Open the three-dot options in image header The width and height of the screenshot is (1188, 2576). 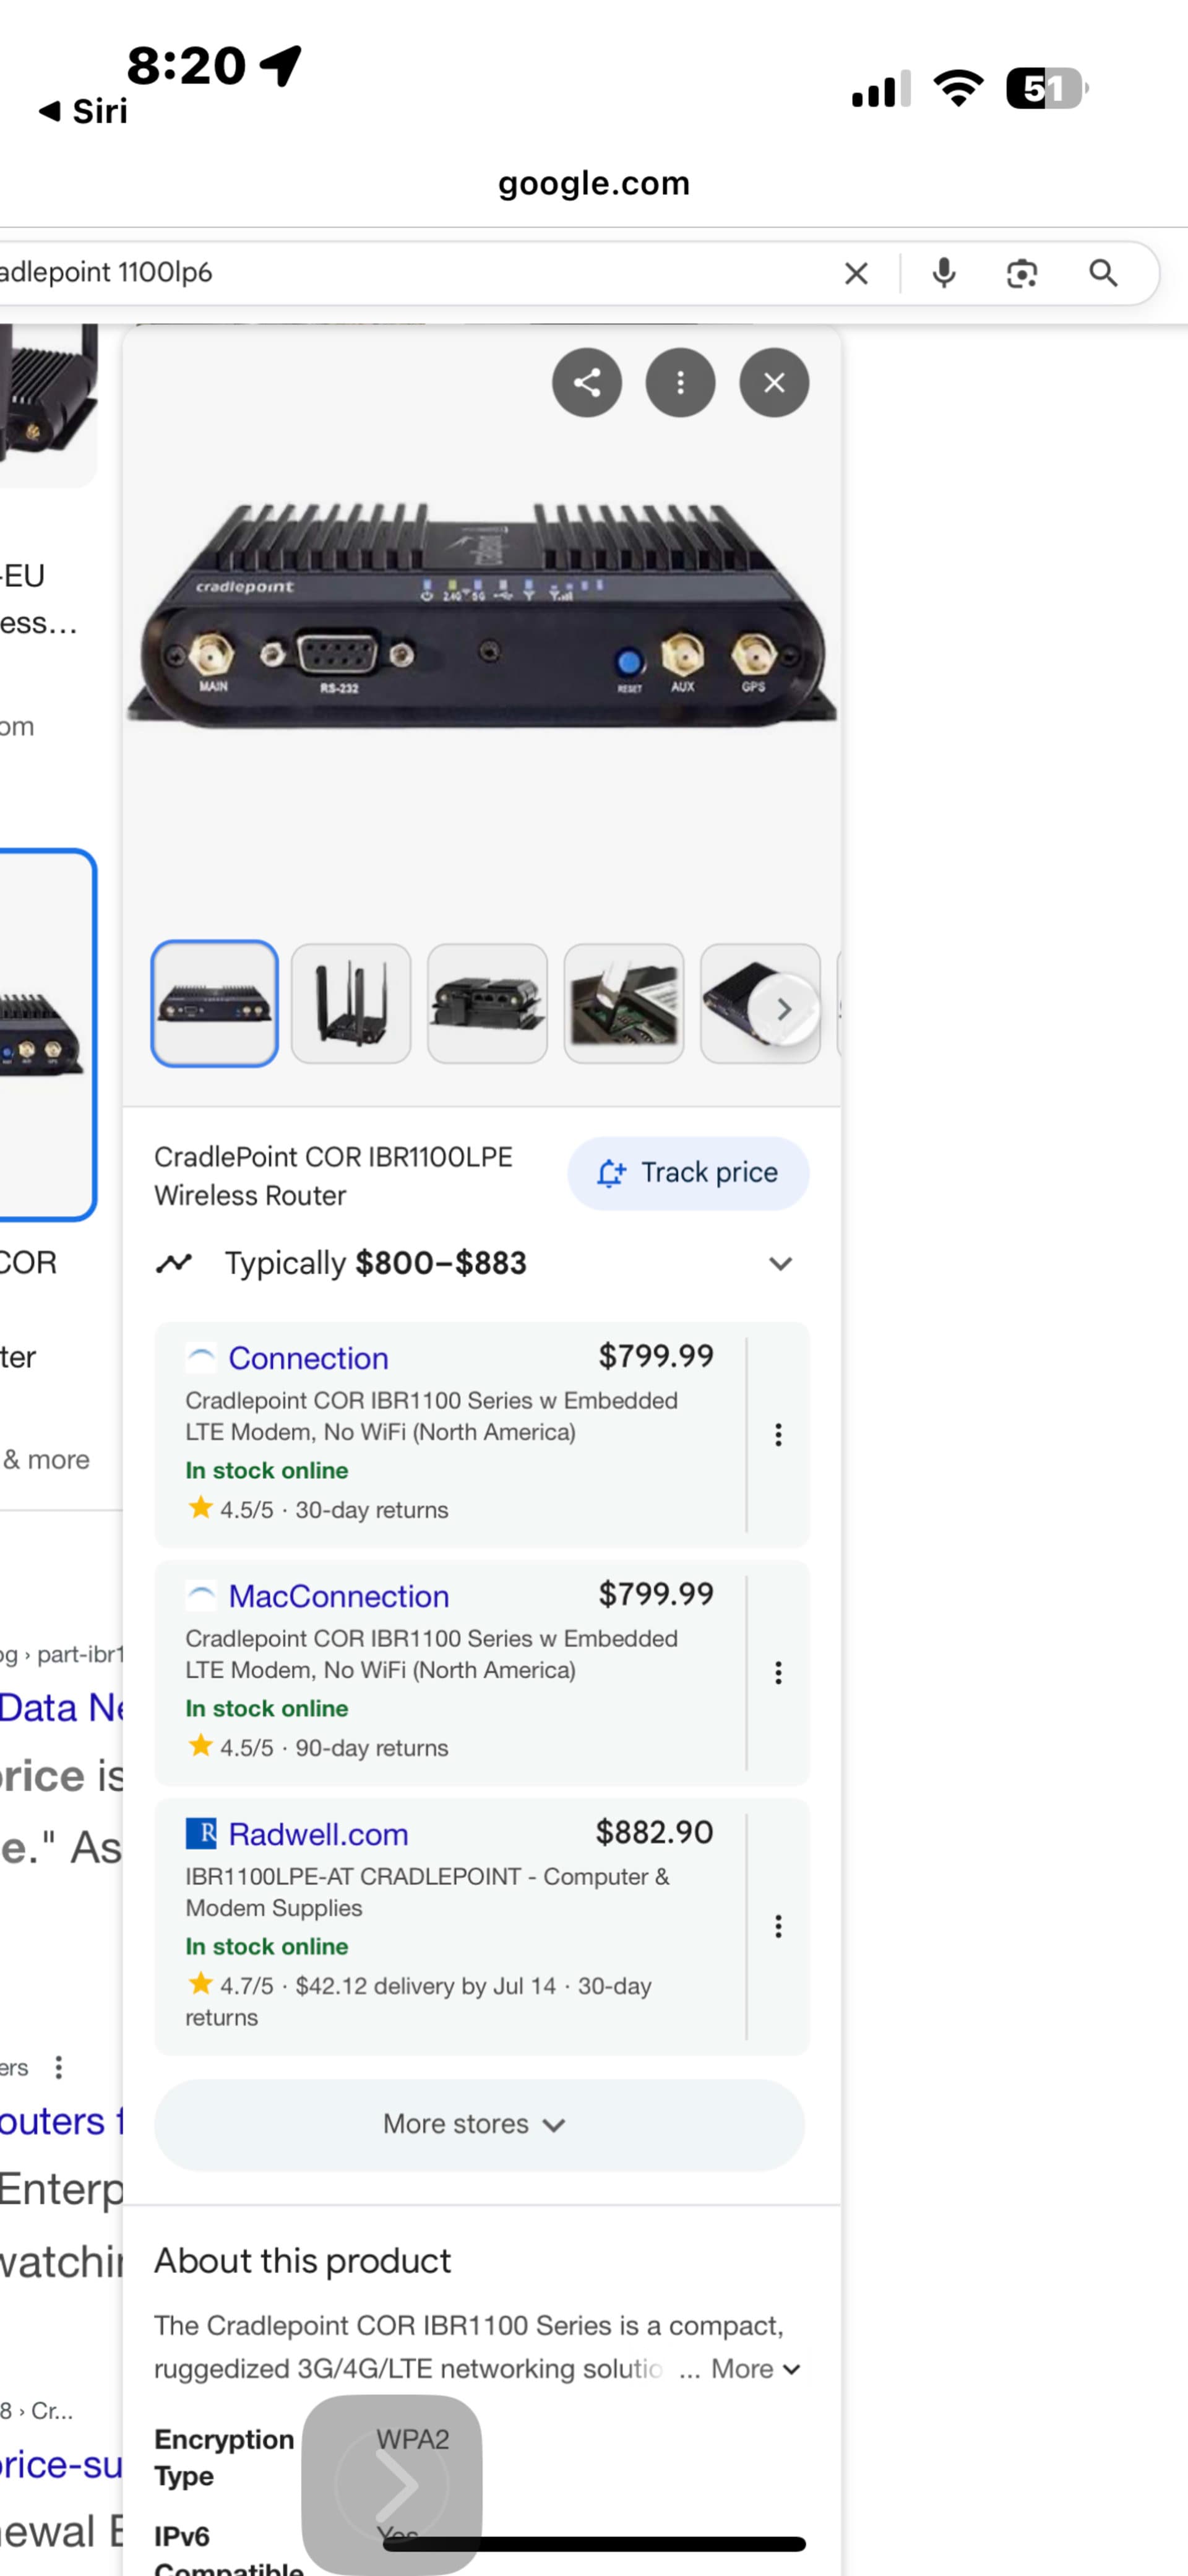click(680, 383)
